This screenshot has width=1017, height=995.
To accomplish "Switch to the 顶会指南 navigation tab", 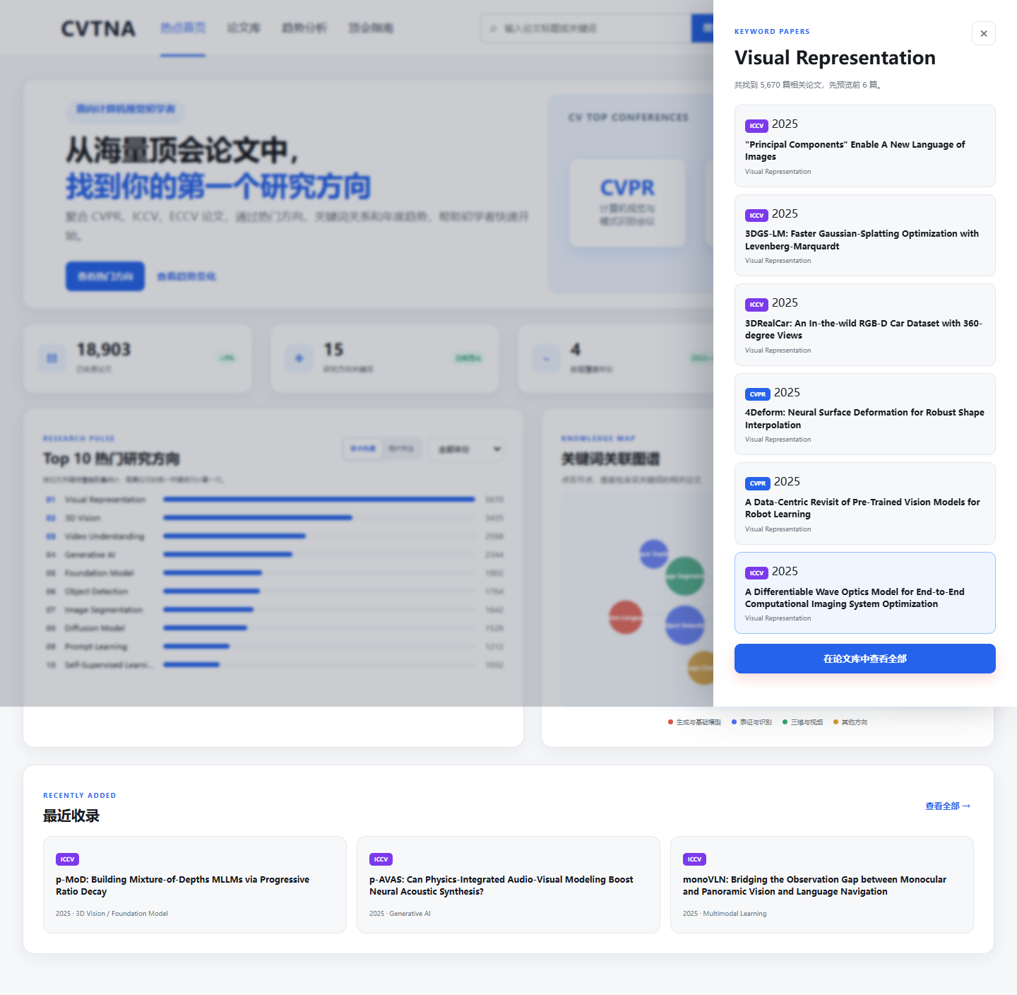I will click(x=371, y=28).
